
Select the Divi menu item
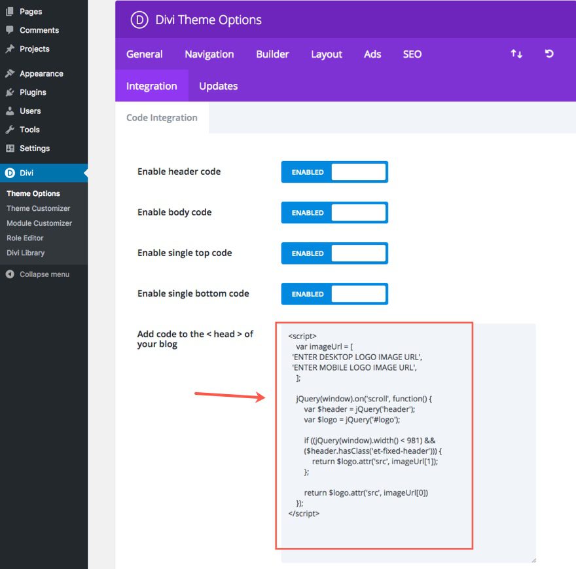44,173
